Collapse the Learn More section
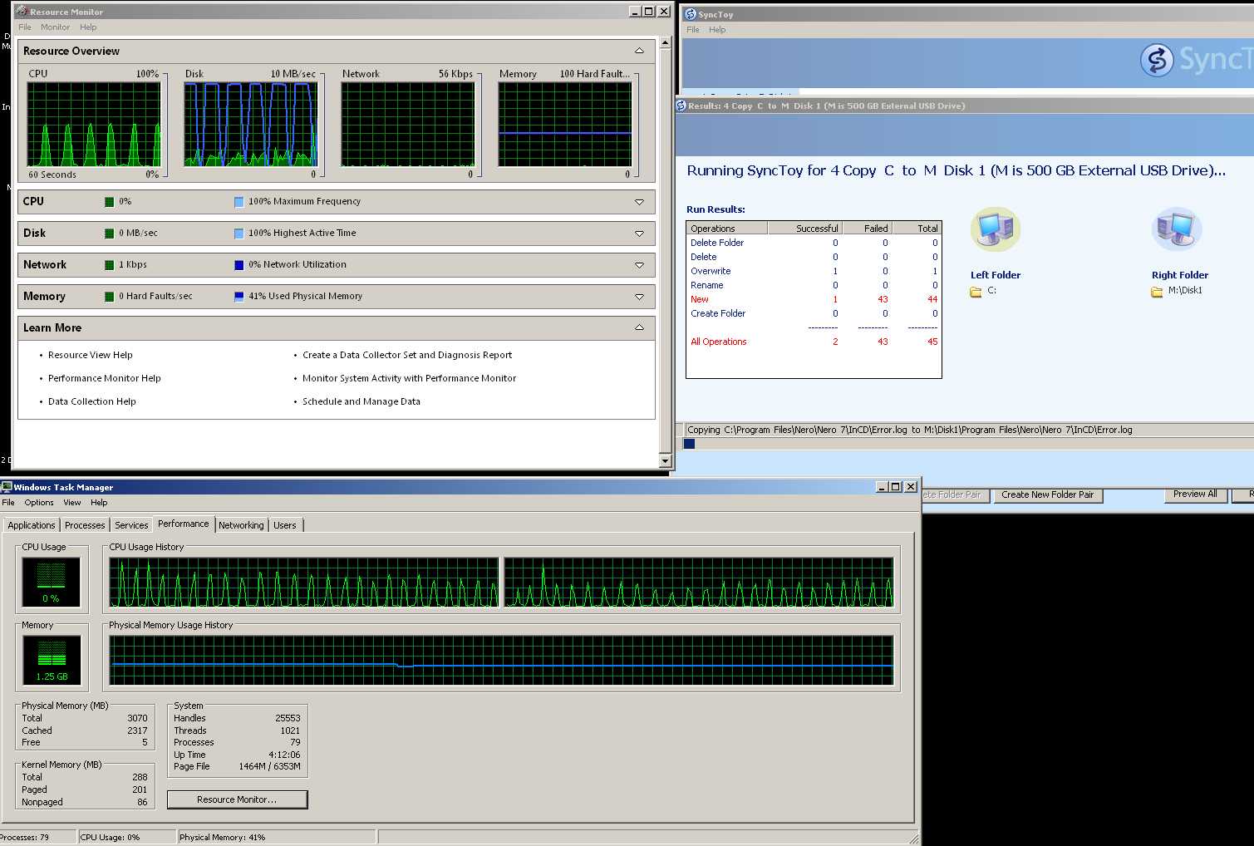Image resolution: width=1254 pixels, height=846 pixels. (639, 328)
